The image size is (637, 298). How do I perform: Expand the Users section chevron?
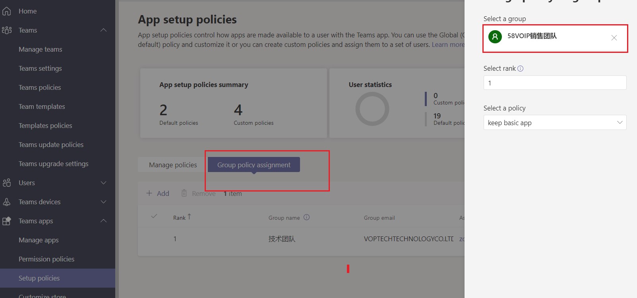[x=104, y=183]
